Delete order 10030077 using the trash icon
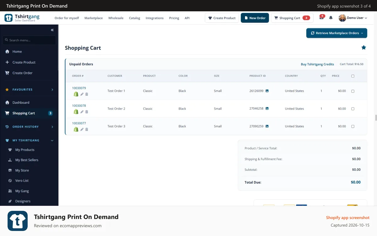 tap(87, 129)
